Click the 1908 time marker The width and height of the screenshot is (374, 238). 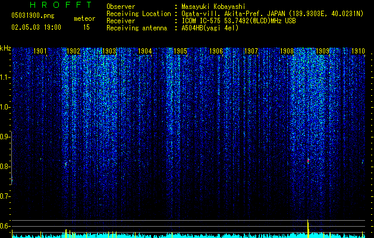point(287,51)
